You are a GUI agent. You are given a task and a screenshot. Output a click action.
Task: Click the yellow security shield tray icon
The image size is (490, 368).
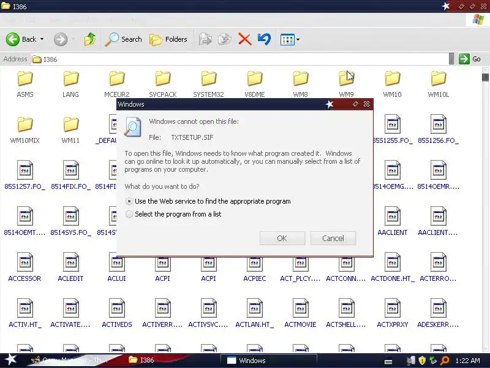(422, 361)
